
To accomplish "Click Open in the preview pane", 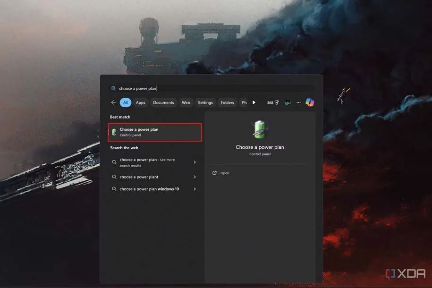I will tap(224, 173).
